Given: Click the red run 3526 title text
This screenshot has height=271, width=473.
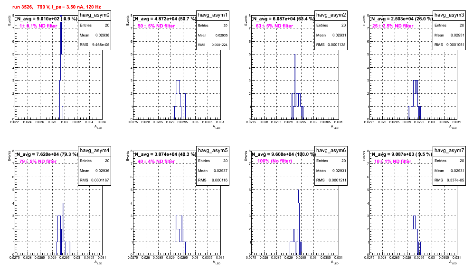Looking at the screenshot, I should 57,7.
